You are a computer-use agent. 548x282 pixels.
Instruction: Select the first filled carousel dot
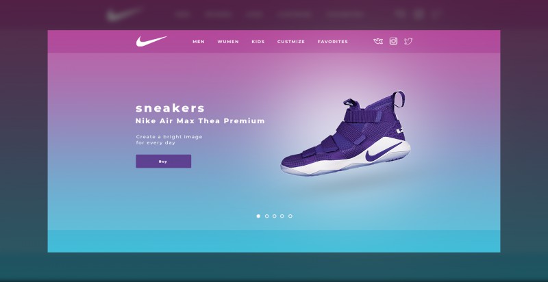pyautogui.click(x=258, y=216)
